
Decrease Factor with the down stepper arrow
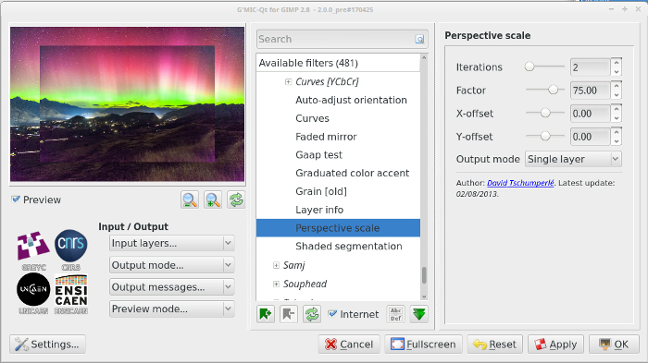coord(617,95)
